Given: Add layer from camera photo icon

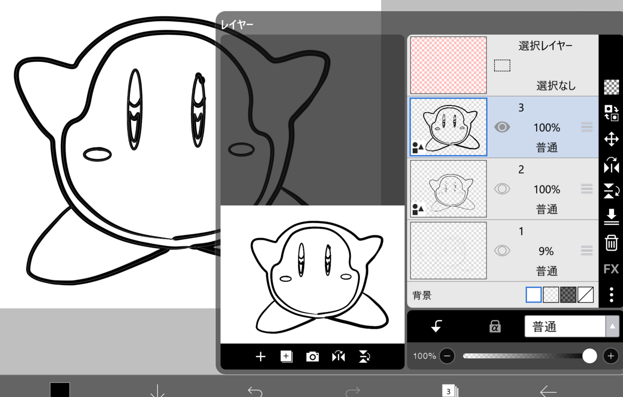Looking at the screenshot, I should click(313, 357).
